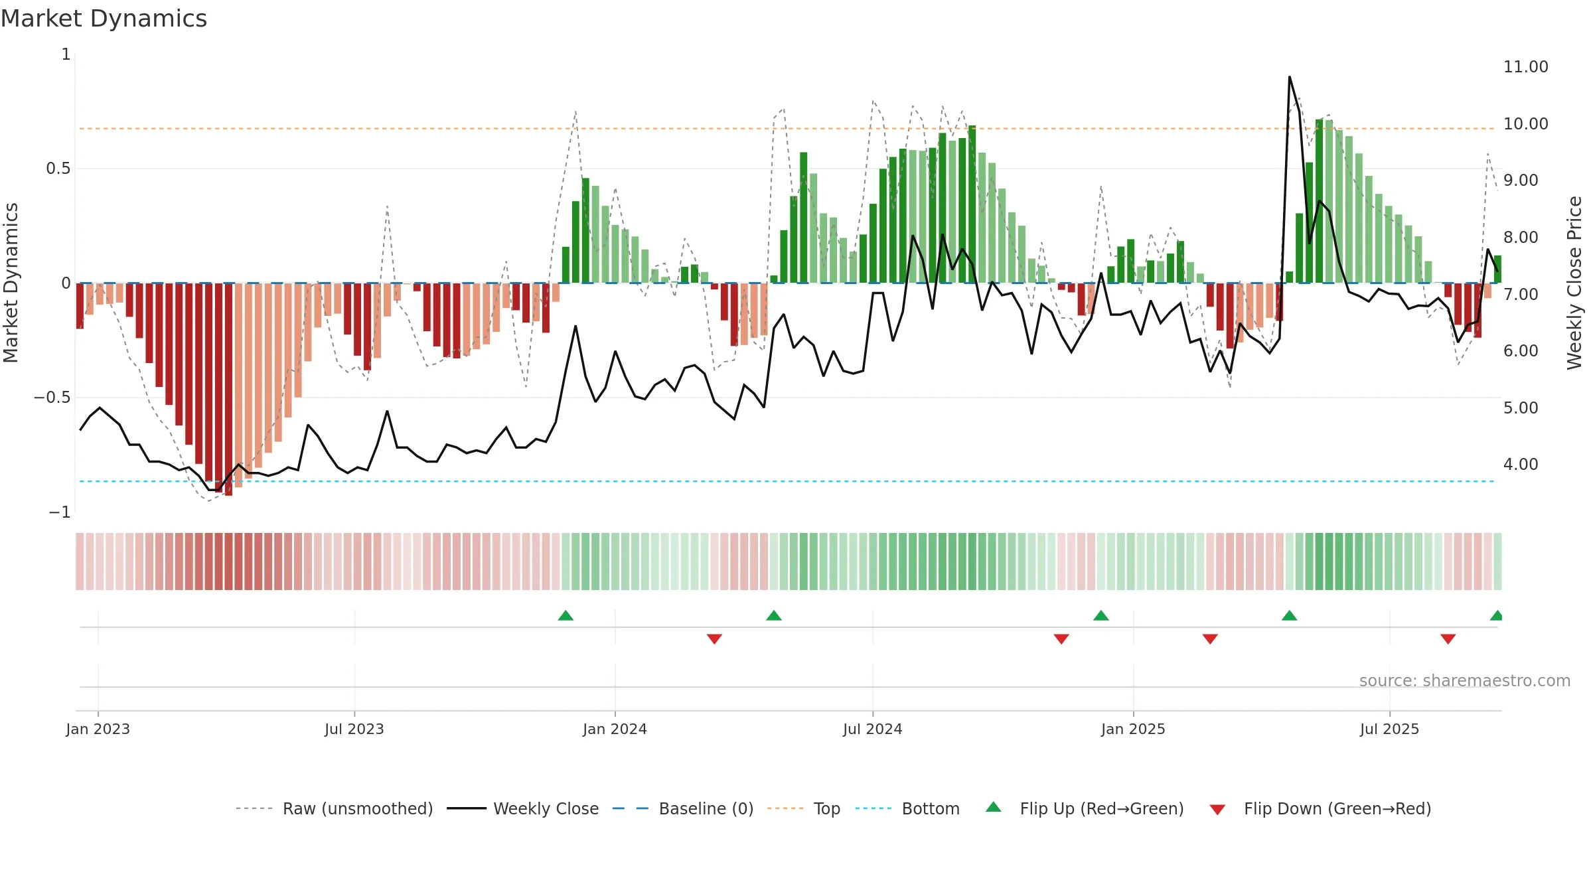Click the Flip Down triangle just after Jan 2025
The image size is (1593, 896).
[1210, 638]
